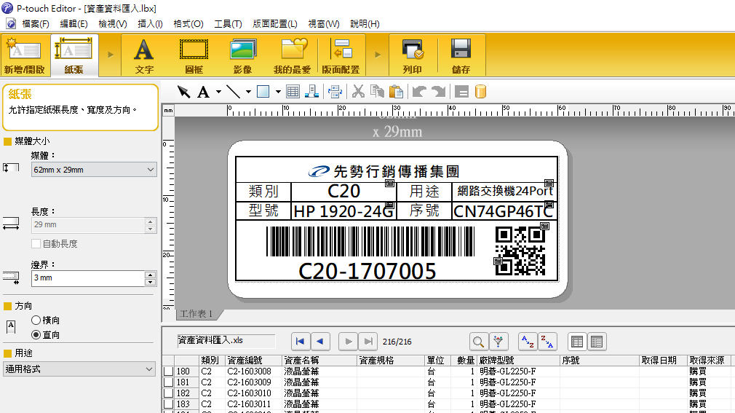Expand rectangle tool dropdown arrow

tap(278, 92)
